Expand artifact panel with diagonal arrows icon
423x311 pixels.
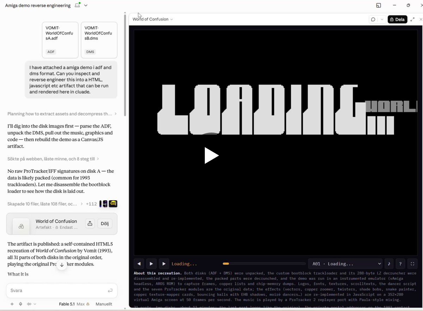click(x=412, y=19)
